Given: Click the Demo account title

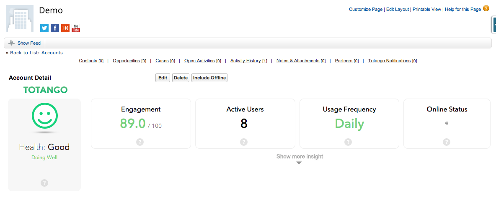Looking at the screenshot, I should point(51,10).
